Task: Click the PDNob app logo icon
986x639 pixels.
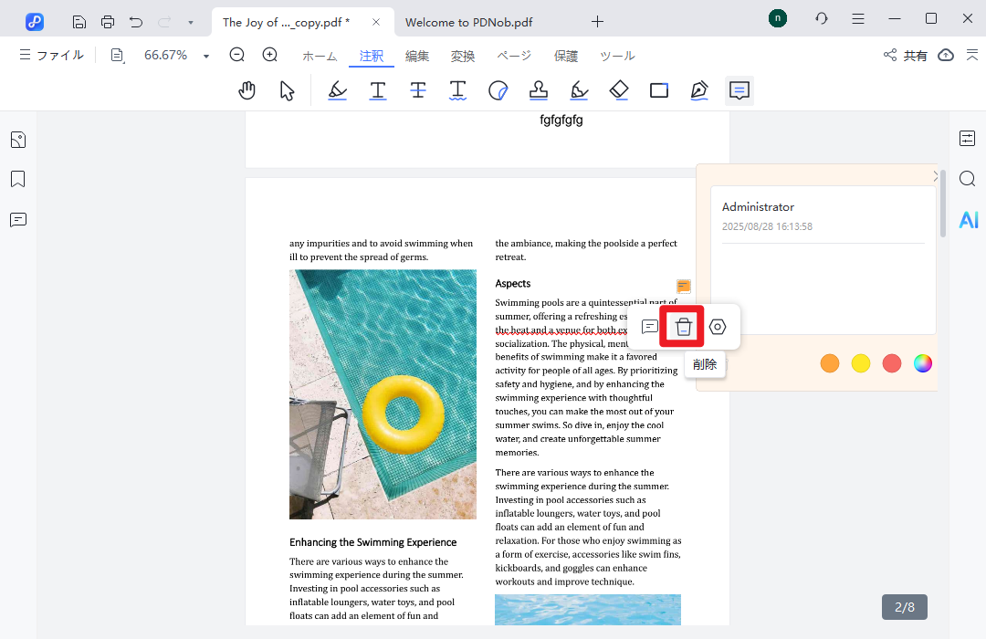Action: pyautogui.click(x=35, y=22)
